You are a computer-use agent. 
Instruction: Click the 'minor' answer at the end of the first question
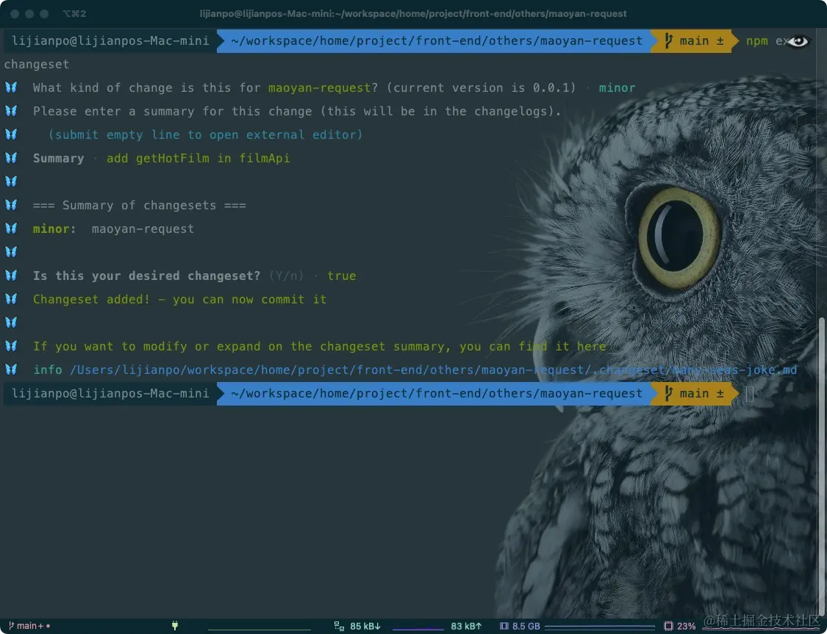coord(617,87)
